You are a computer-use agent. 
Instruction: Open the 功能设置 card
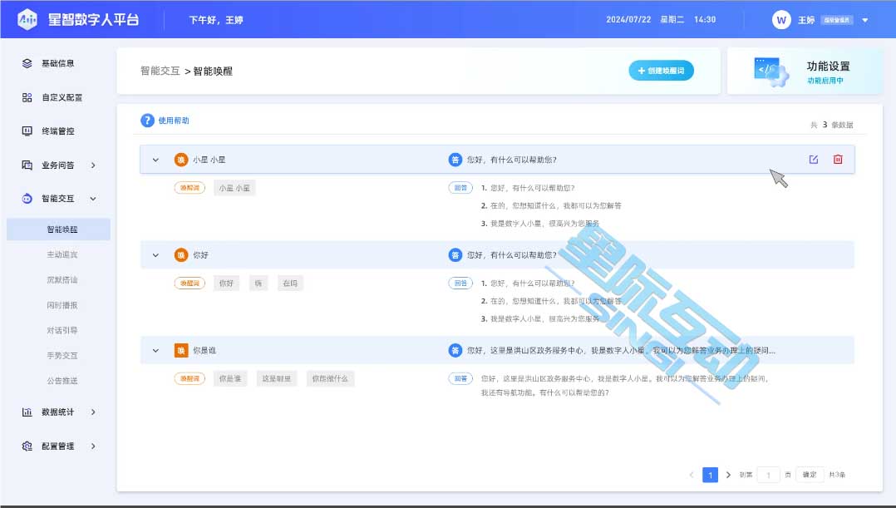[x=805, y=72]
